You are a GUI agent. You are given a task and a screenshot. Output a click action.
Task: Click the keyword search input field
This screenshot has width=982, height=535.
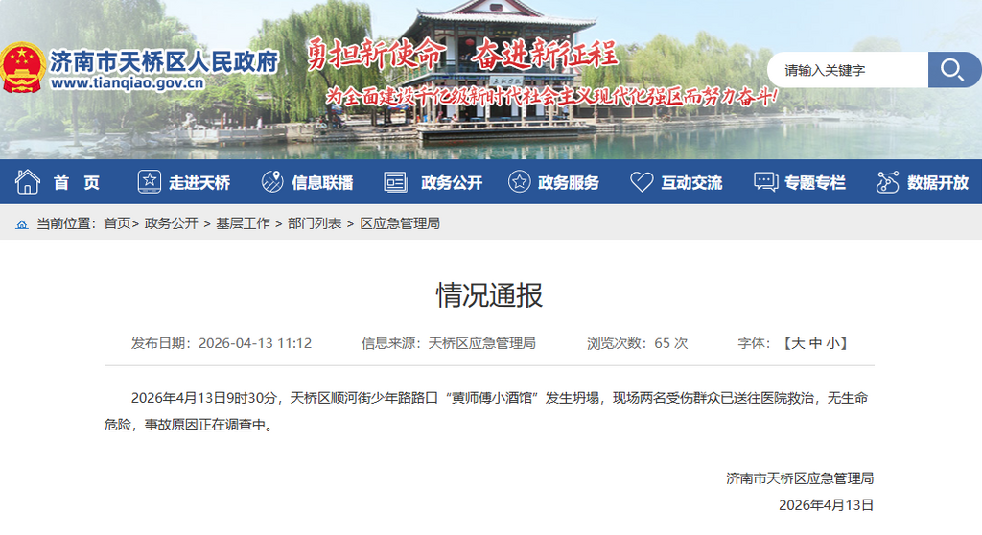(x=849, y=70)
